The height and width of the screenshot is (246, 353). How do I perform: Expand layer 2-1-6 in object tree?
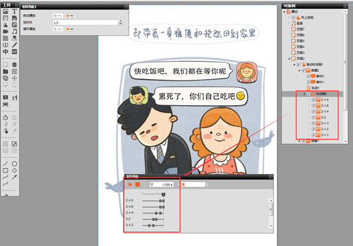309,106
